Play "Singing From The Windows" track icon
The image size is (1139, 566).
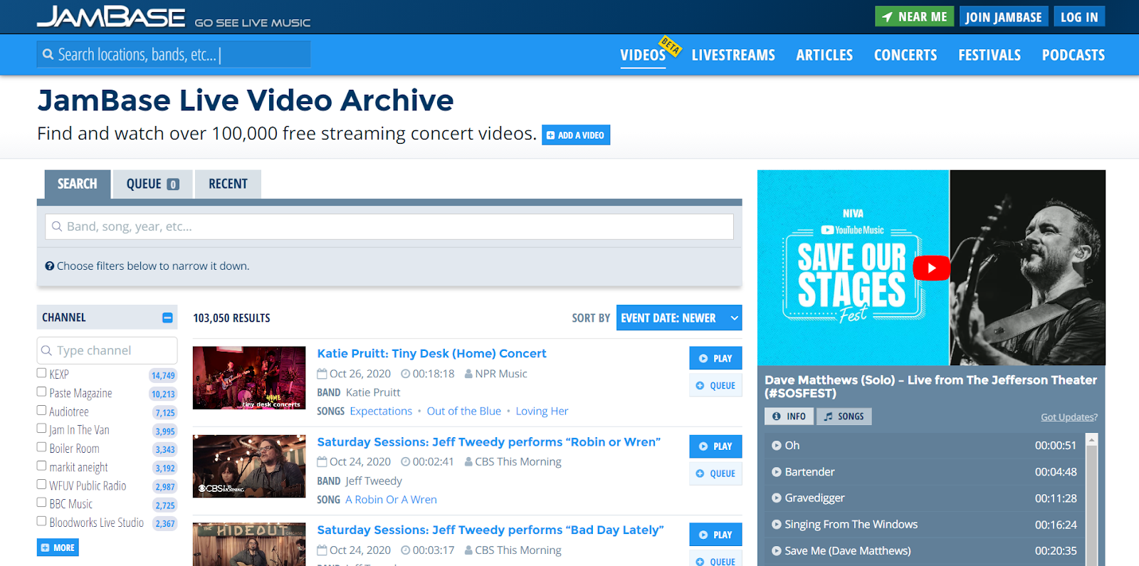click(x=777, y=525)
